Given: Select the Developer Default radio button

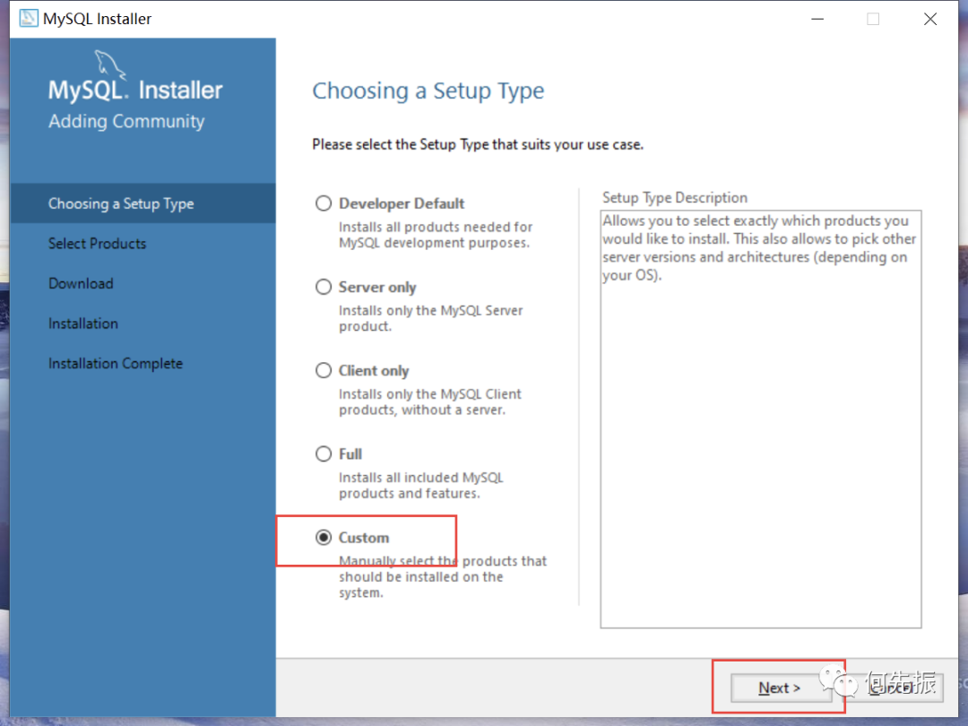Looking at the screenshot, I should (x=324, y=203).
